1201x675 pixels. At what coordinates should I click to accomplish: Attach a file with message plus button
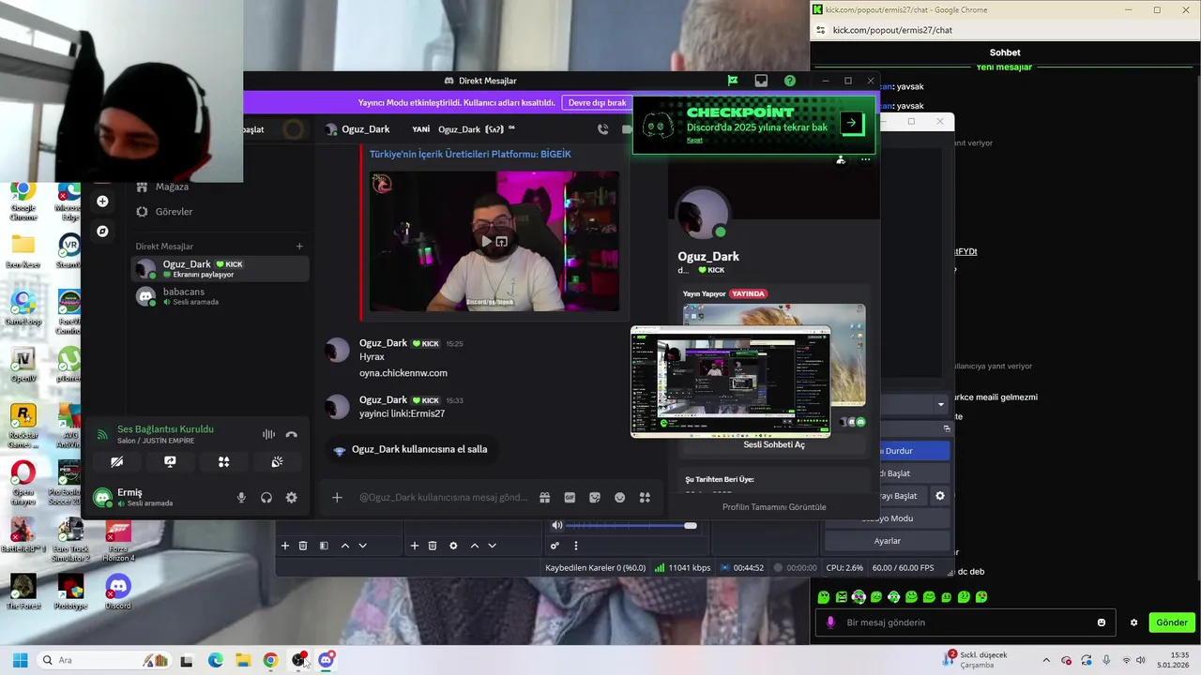pyautogui.click(x=337, y=497)
